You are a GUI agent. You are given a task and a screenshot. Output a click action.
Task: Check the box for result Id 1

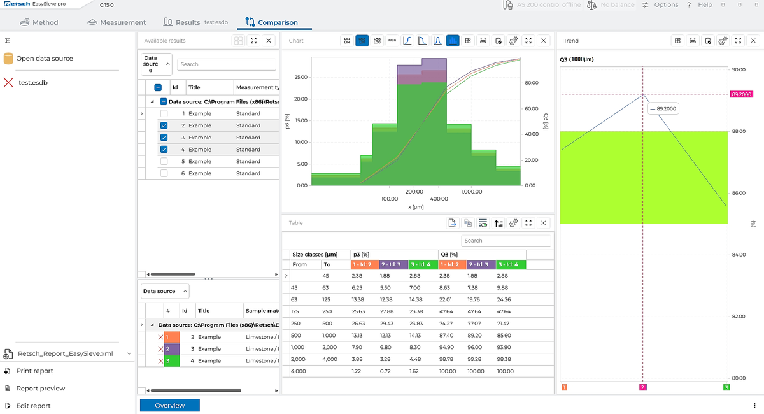coord(164,113)
